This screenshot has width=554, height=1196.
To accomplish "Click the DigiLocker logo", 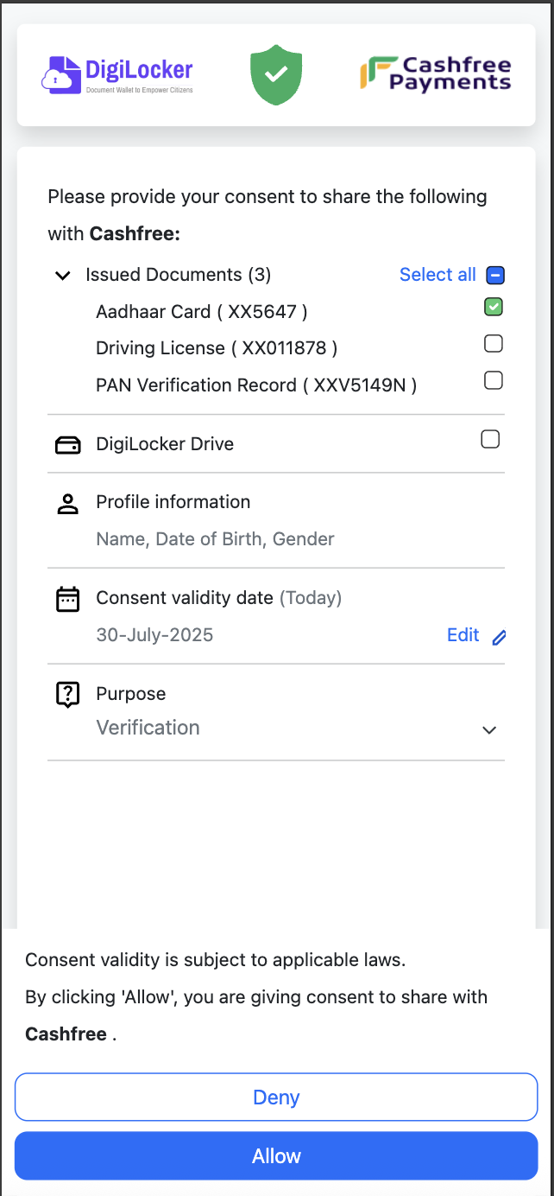I will [117, 75].
